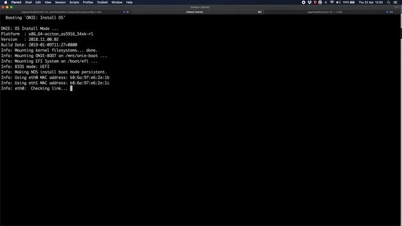Open the View menu
The image size is (402, 226).
click(x=48, y=3)
